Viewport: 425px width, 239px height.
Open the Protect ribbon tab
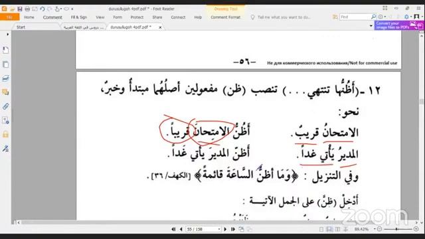coord(137,17)
